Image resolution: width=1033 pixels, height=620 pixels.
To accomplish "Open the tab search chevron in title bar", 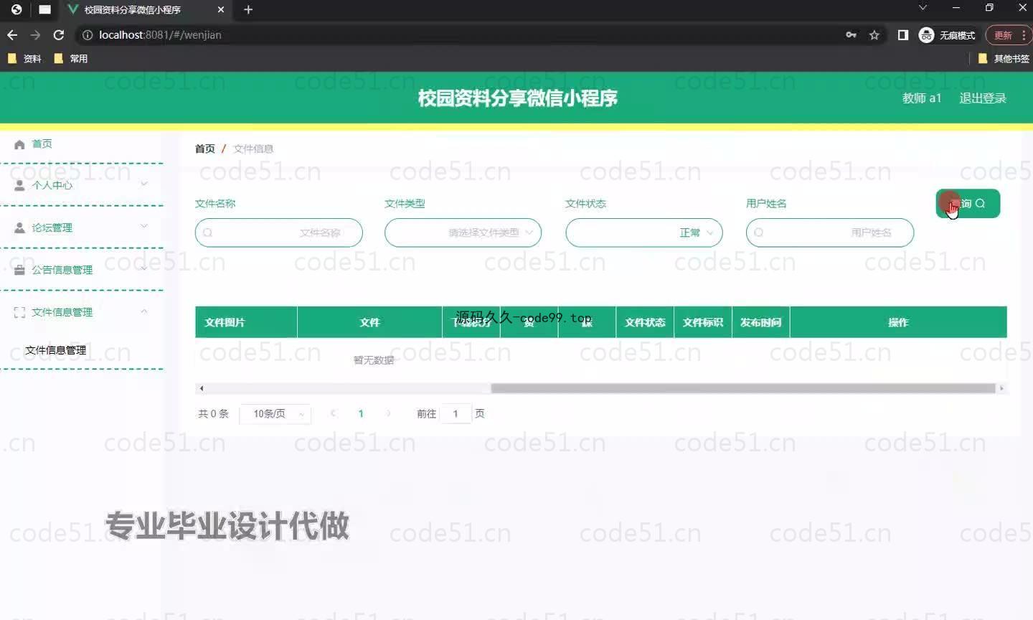I will [x=923, y=7].
